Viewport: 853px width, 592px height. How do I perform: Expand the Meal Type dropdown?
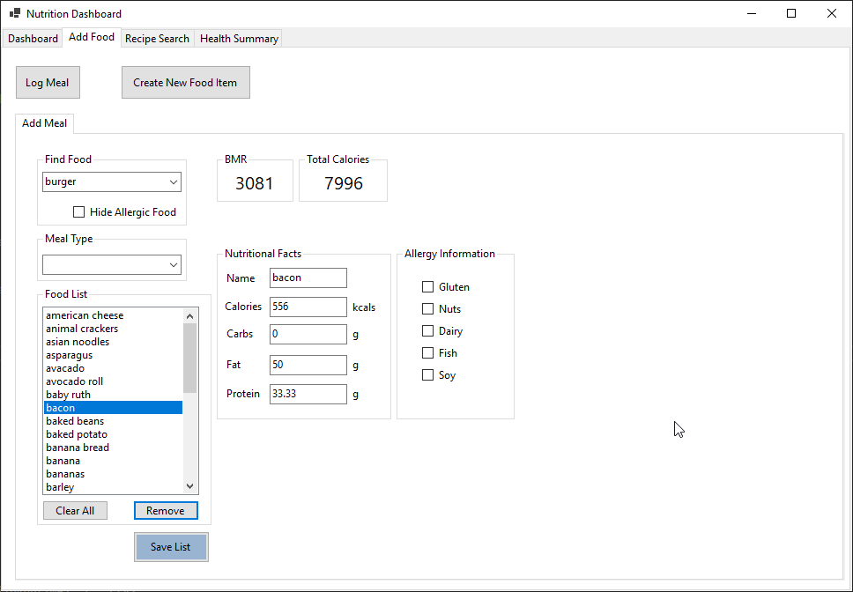click(173, 265)
